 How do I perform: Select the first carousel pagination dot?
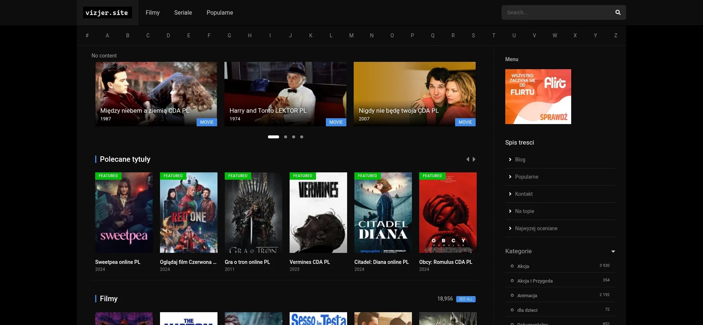tap(274, 137)
